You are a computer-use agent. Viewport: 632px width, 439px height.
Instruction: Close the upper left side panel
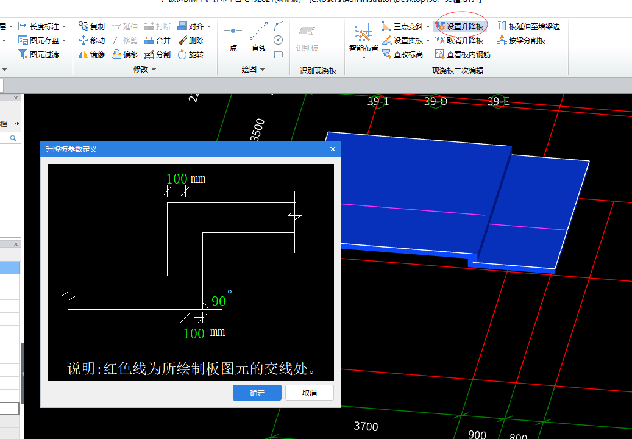16,98
